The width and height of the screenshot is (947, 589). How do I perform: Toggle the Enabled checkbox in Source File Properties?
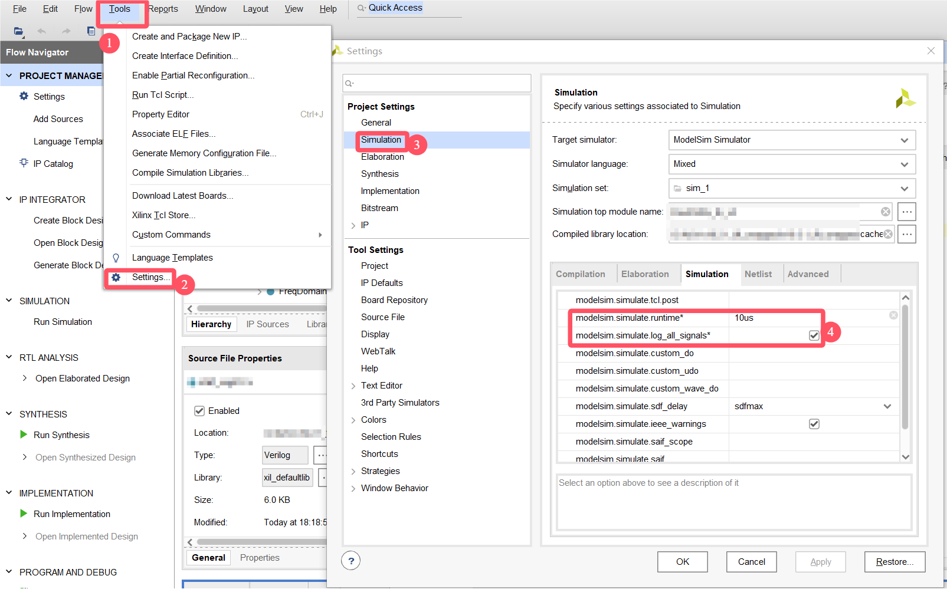tap(199, 410)
